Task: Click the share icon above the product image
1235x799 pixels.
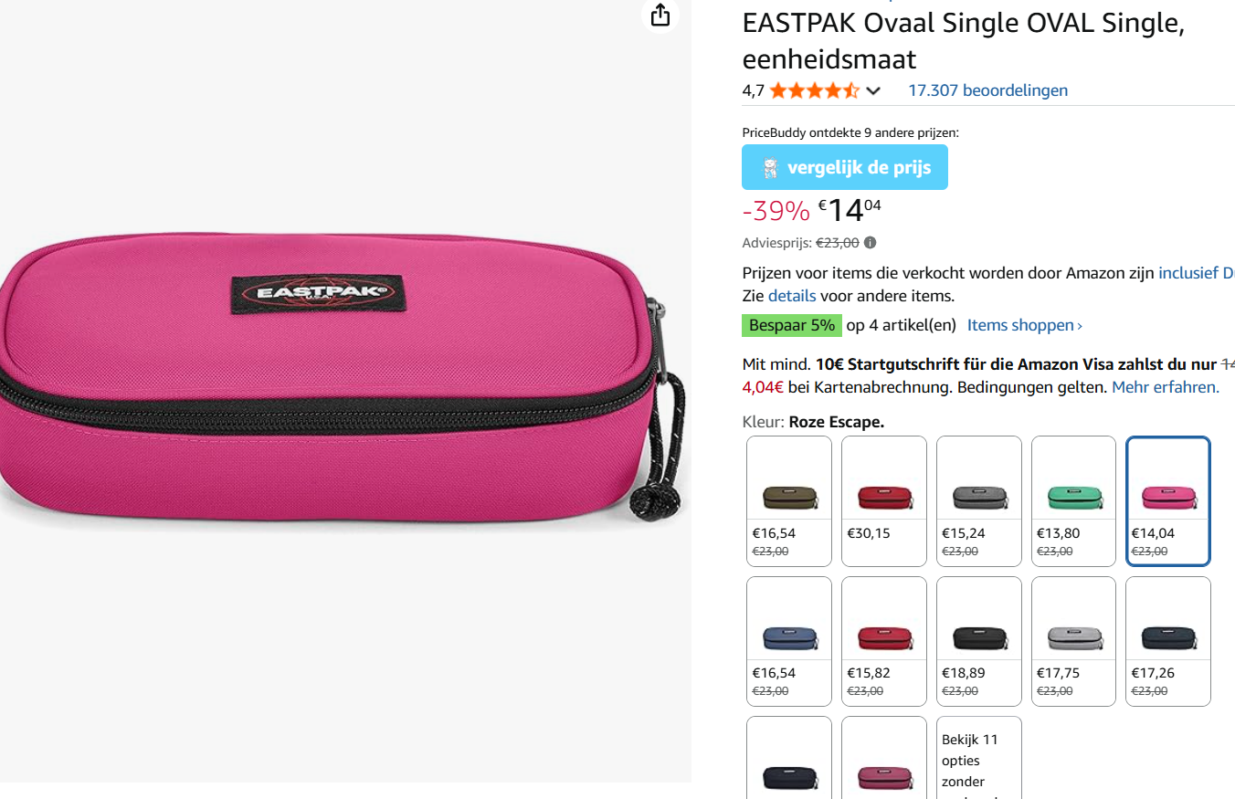Action: tap(660, 16)
